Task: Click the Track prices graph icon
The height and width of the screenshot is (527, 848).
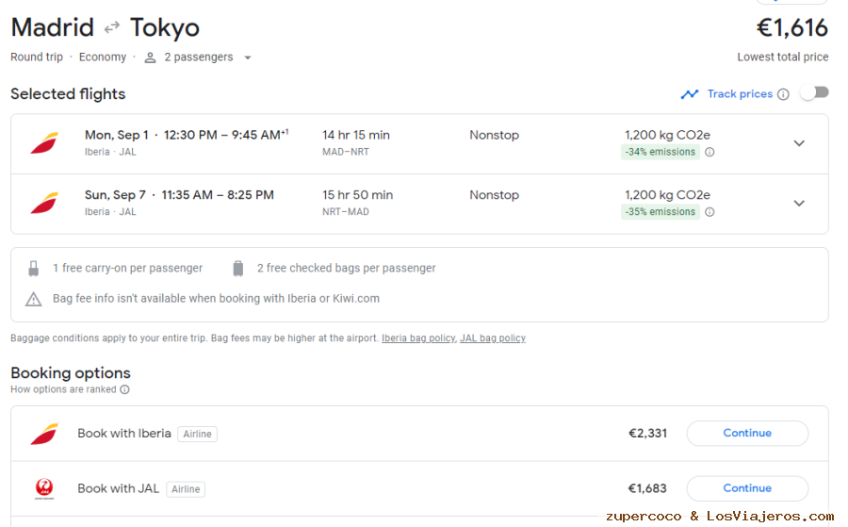Action: click(x=690, y=94)
